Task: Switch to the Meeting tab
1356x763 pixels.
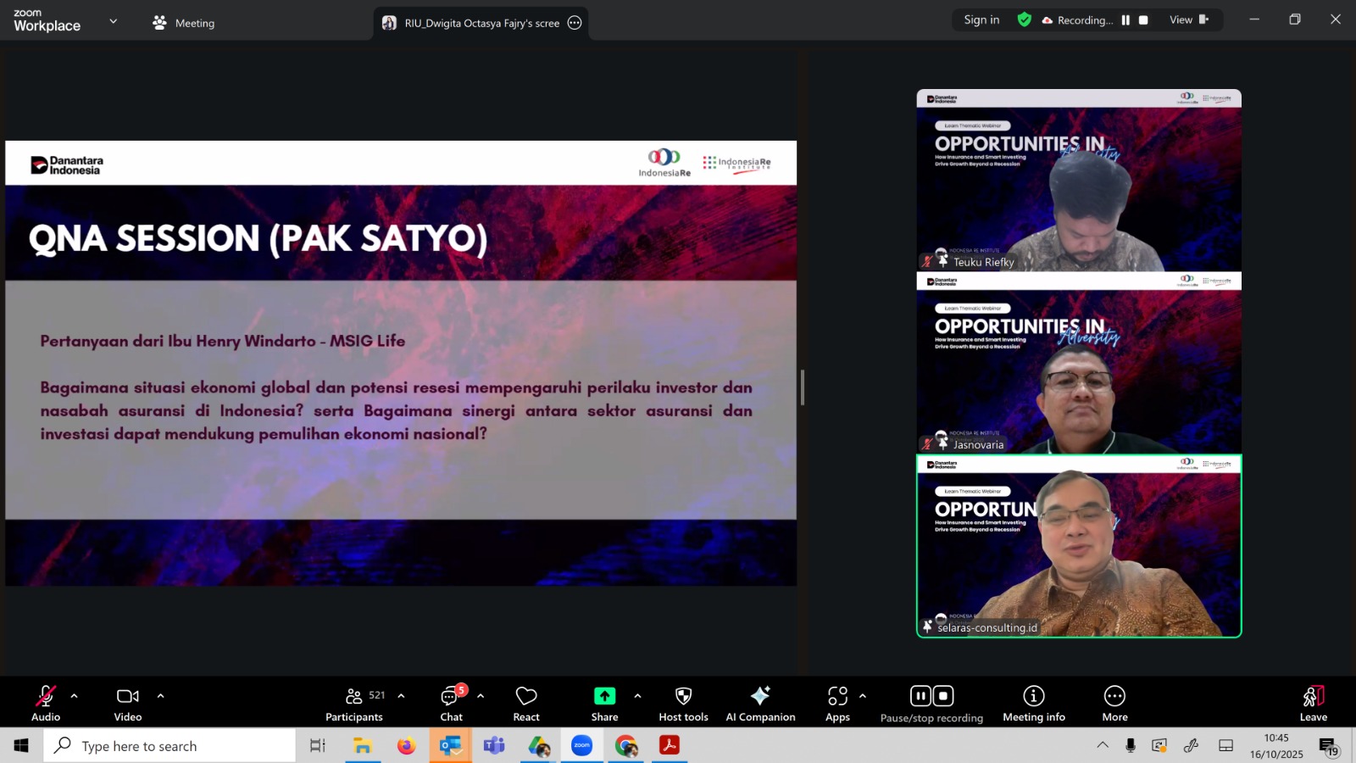Action: (184, 23)
